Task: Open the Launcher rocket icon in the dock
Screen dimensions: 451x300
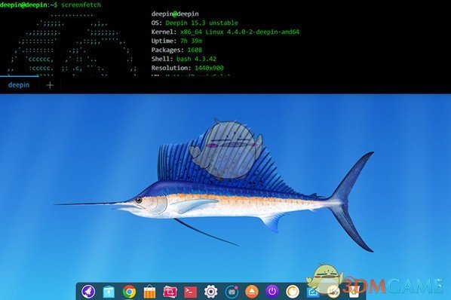Action: pyautogui.click(x=88, y=292)
